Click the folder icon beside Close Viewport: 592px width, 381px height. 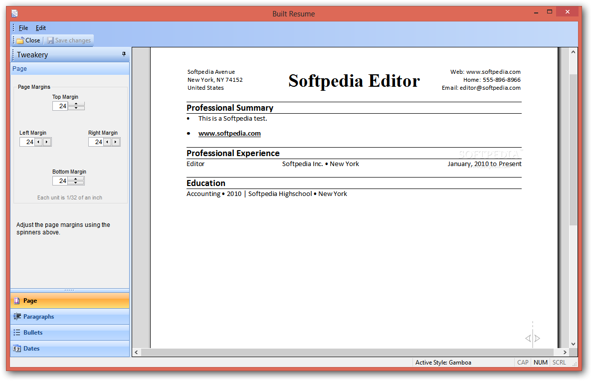click(20, 40)
